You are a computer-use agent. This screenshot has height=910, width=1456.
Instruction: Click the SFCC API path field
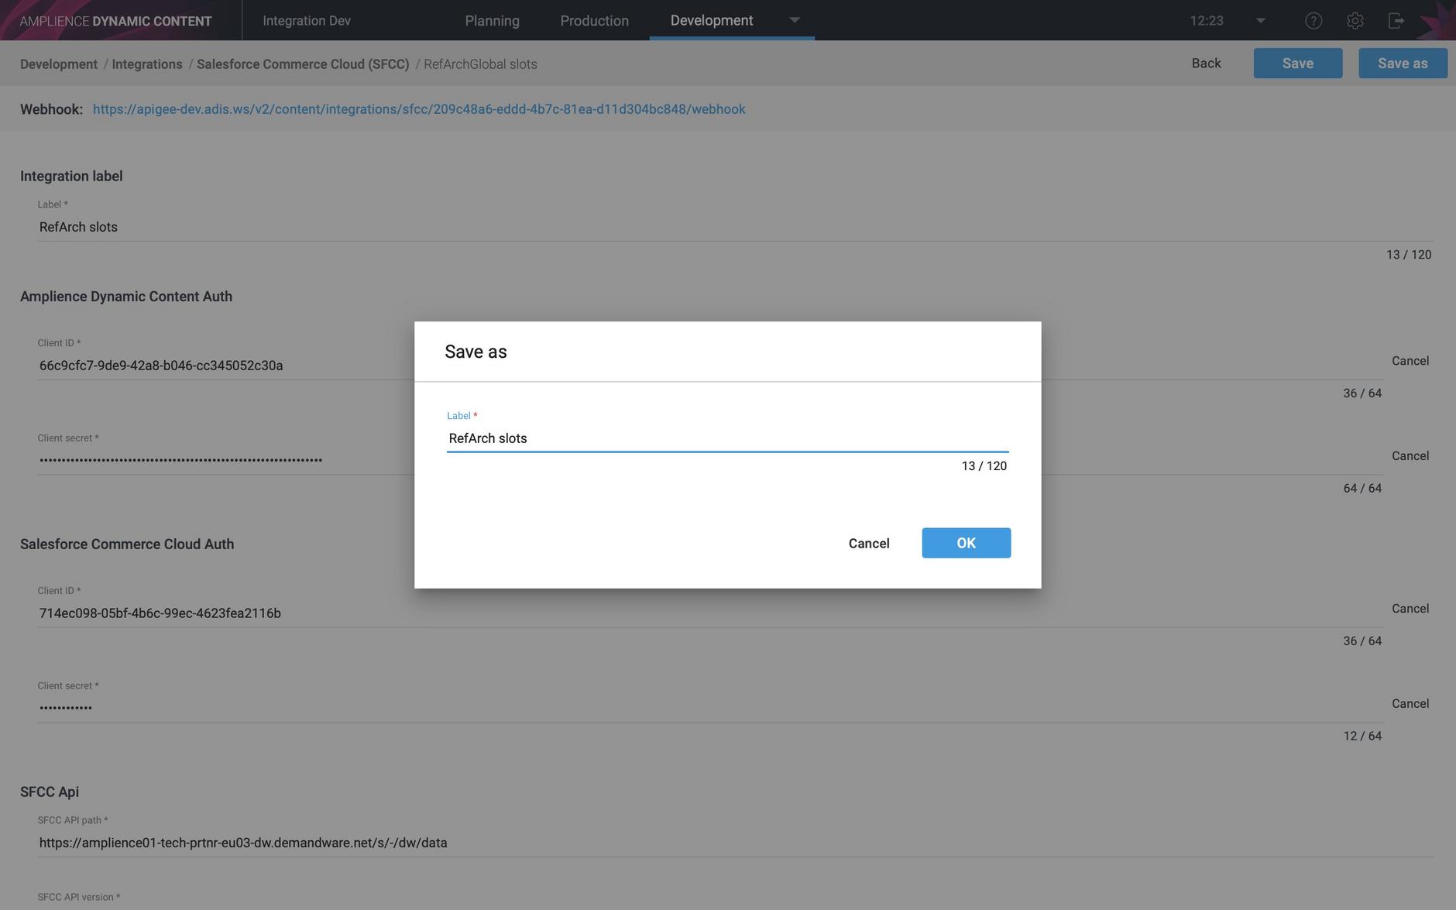tap(735, 843)
